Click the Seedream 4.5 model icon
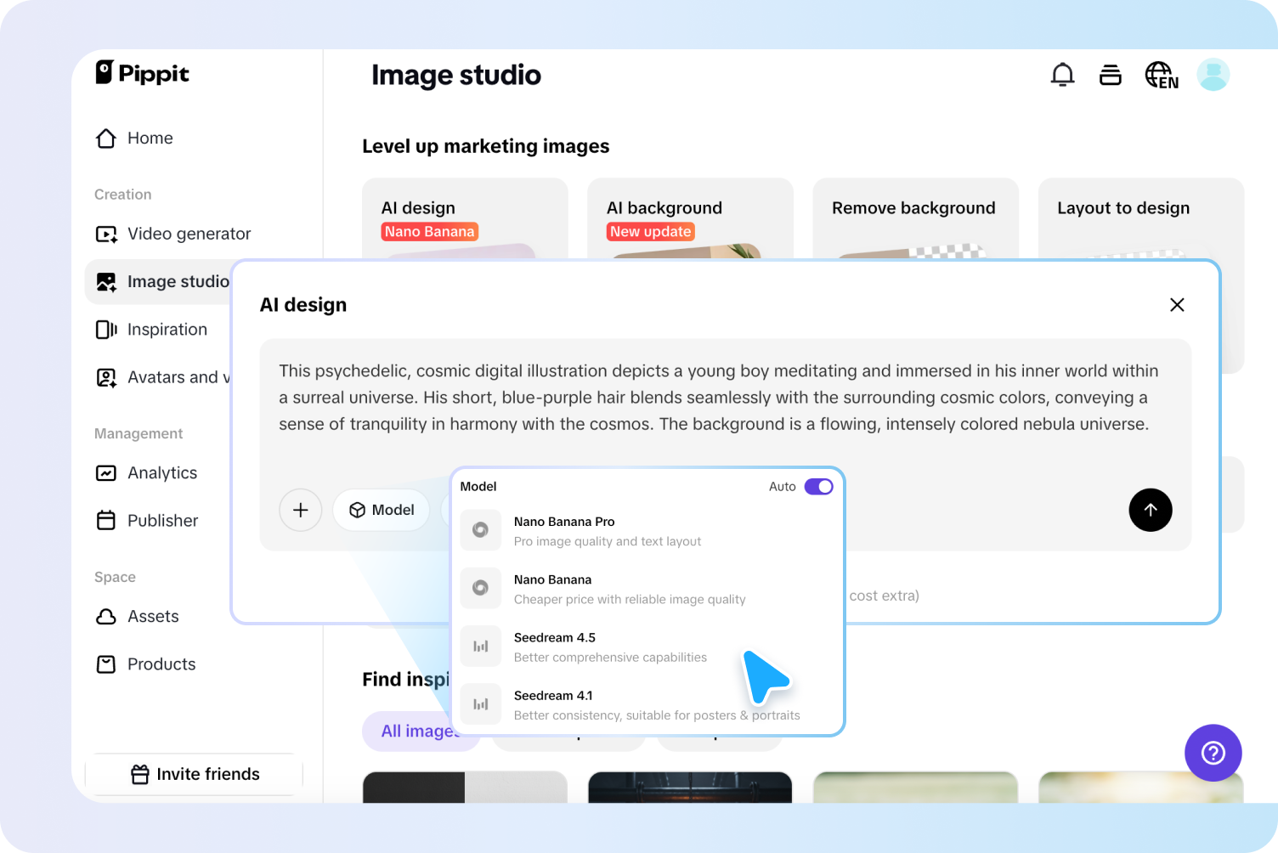 (480, 647)
